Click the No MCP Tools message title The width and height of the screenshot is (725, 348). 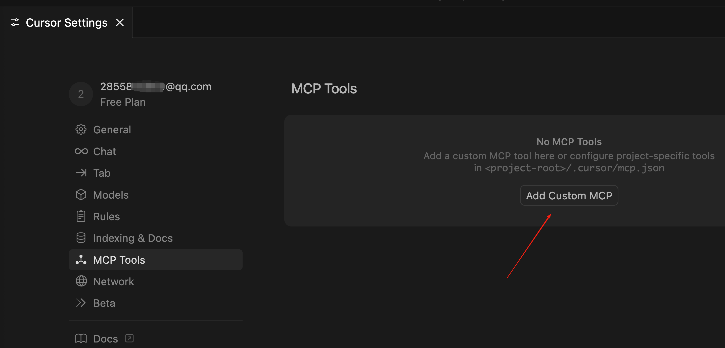[x=569, y=142]
